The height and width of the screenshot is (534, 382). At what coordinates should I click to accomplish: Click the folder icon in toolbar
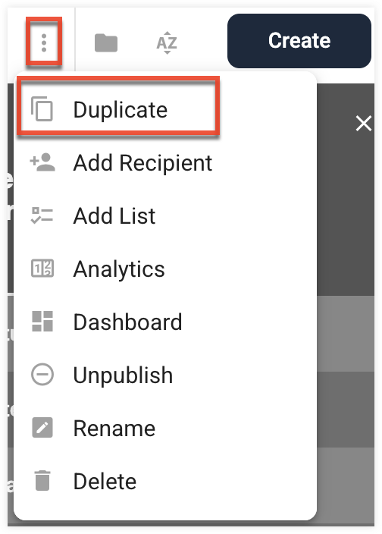[106, 43]
